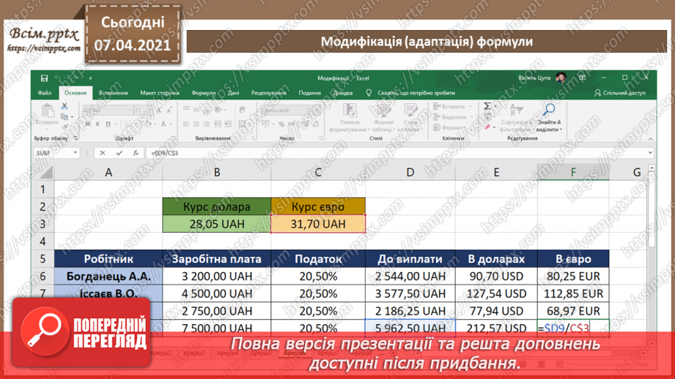Open the clipboard (Буфер обміну) dialog launcher

(75, 138)
